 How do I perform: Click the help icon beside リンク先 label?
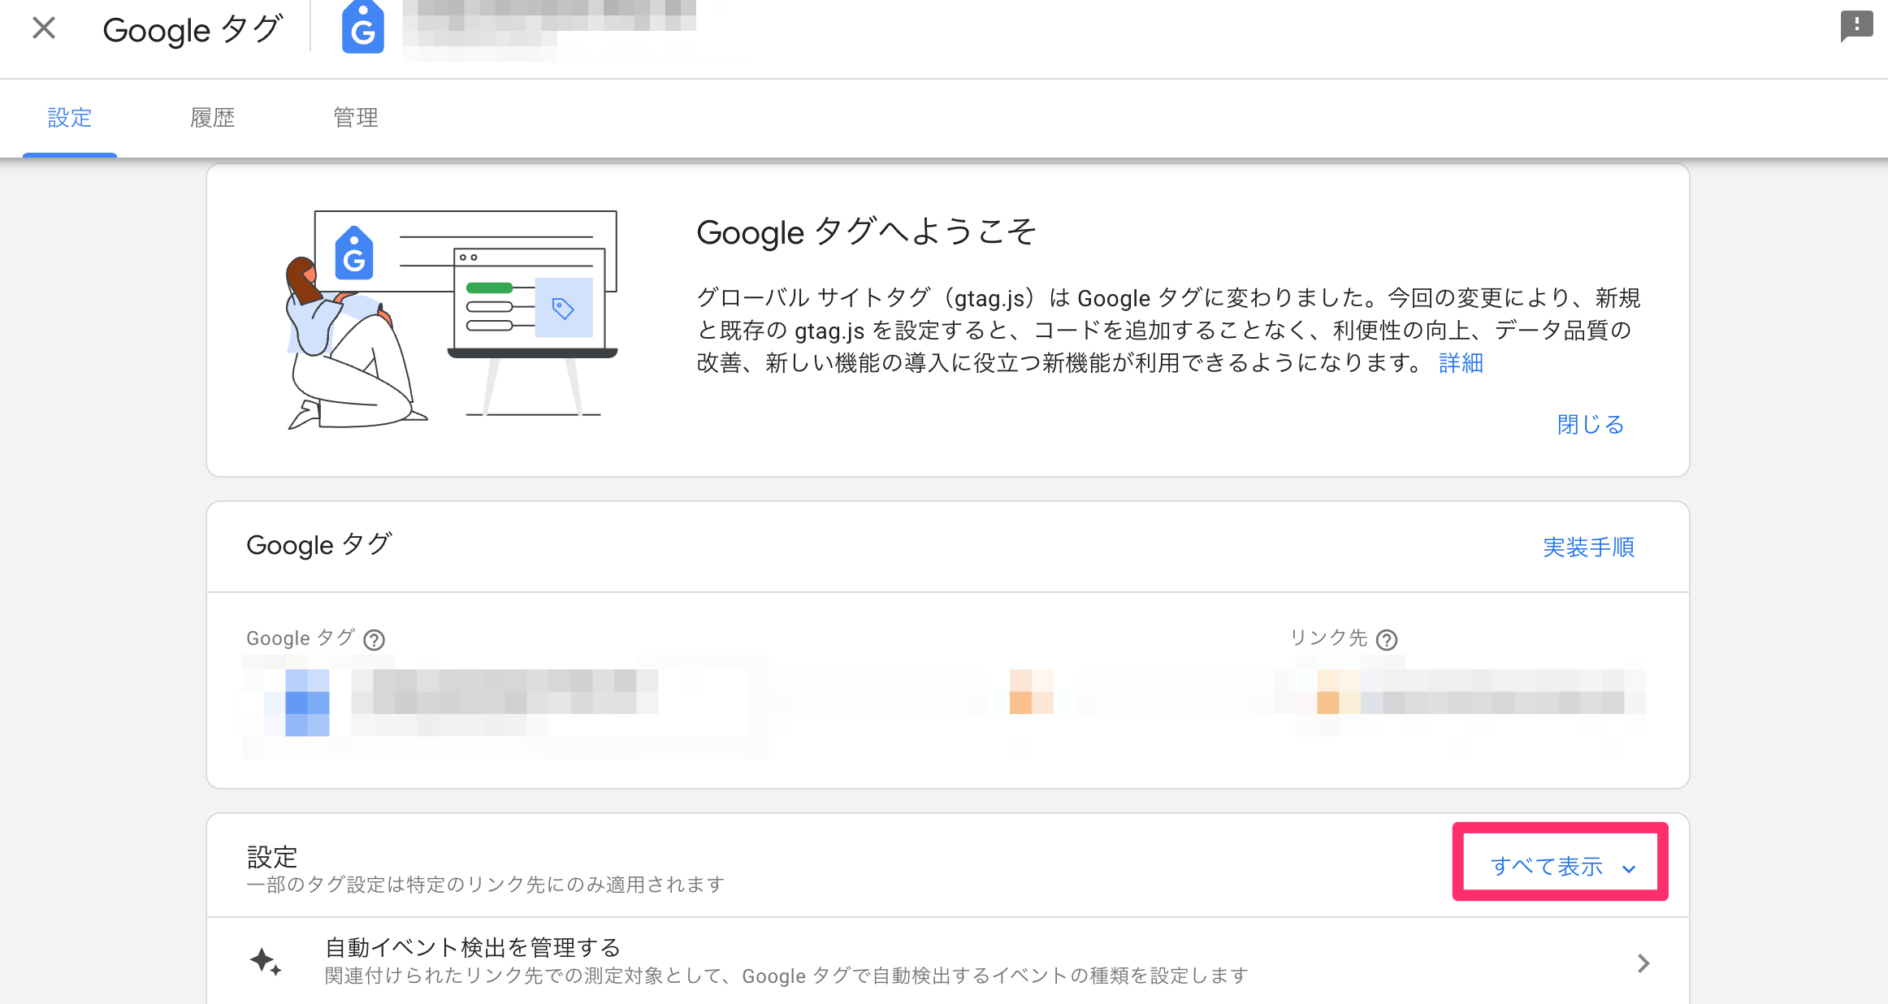tap(1387, 640)
